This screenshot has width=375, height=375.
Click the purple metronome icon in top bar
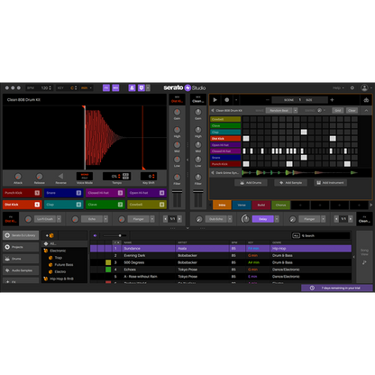[x=132, y=87]
